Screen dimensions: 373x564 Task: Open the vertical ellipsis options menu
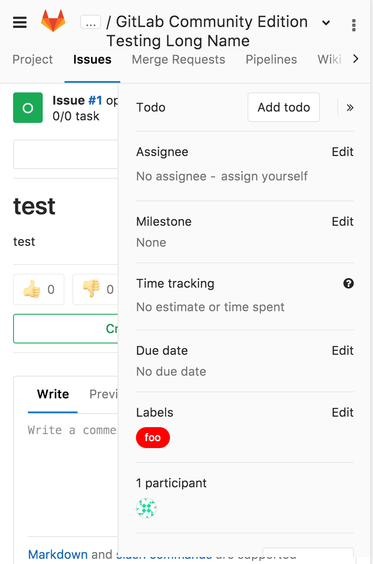point(353,25)
